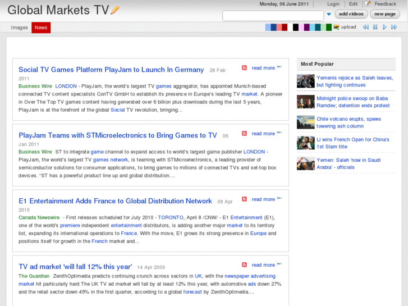Viewport: 408px width, 306px height.
Task: Open the Login link
Action: pyautogui.click(x=333, y=4)
